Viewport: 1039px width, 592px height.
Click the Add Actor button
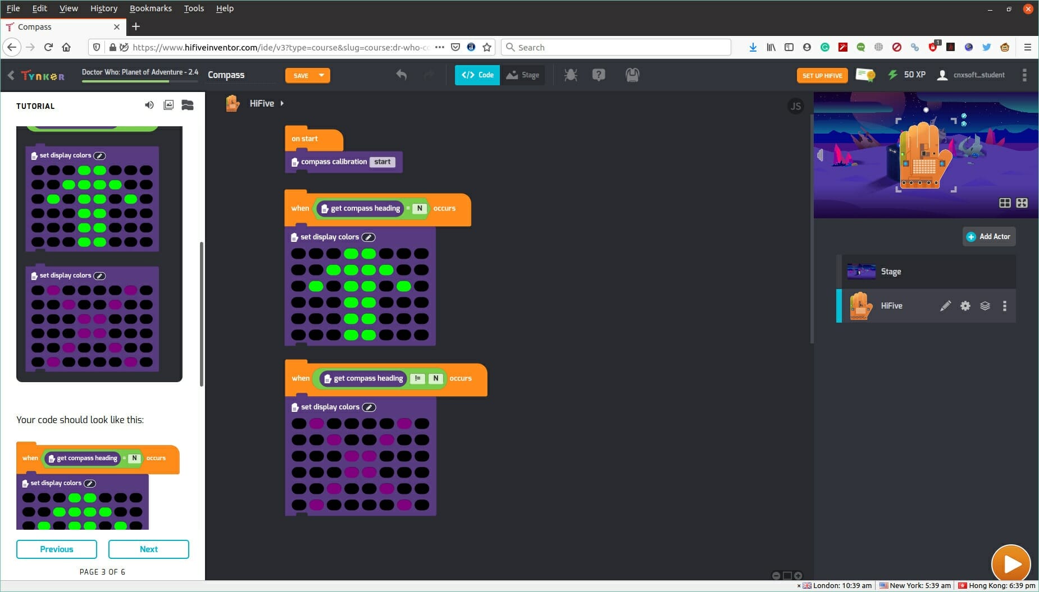(988, 236)
